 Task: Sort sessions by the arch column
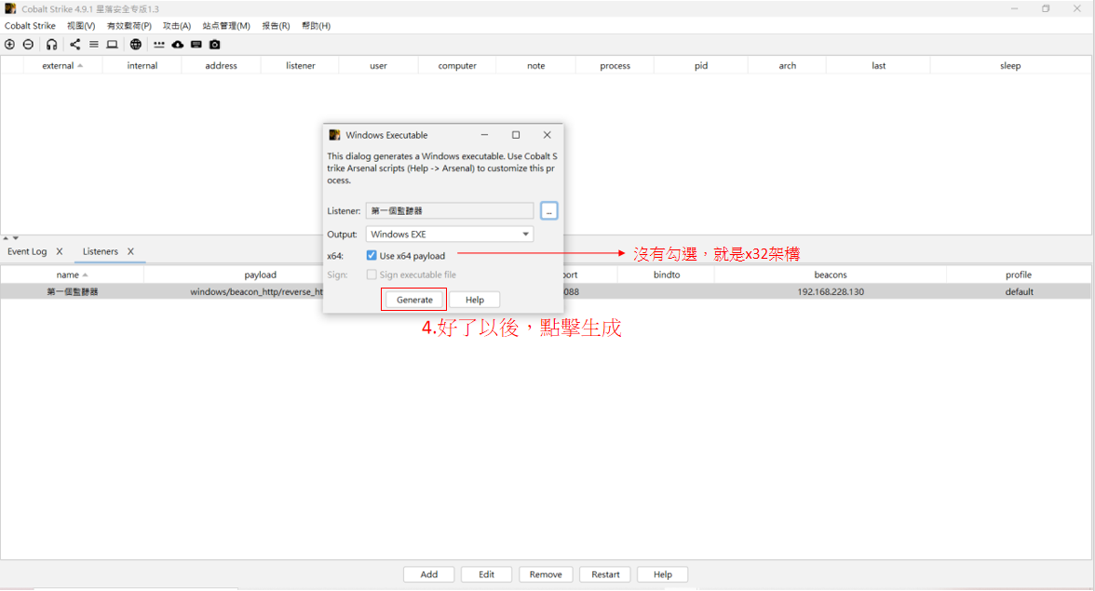(787, 65)
